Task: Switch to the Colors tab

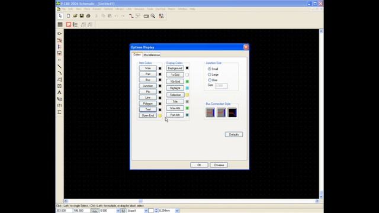Action: pyautogui.click(x=137, y=54)
